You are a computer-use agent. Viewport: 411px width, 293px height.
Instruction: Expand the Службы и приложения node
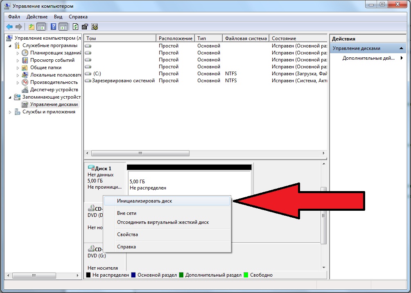[x=10, y=112]
